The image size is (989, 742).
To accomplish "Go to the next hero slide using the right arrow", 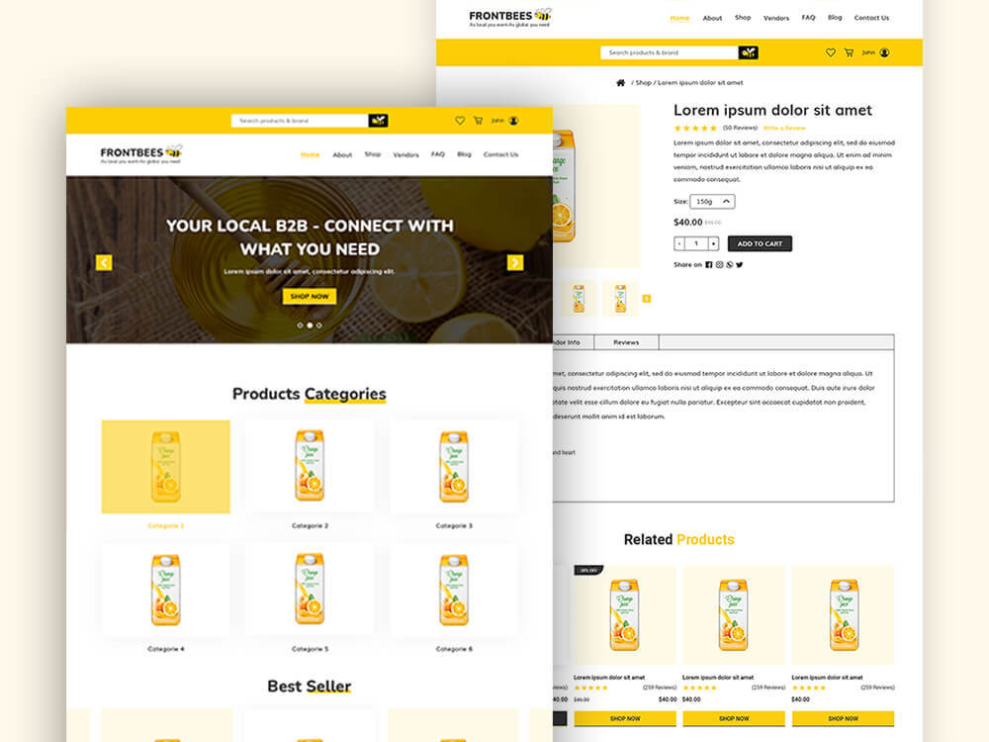I will click(514, 263).
